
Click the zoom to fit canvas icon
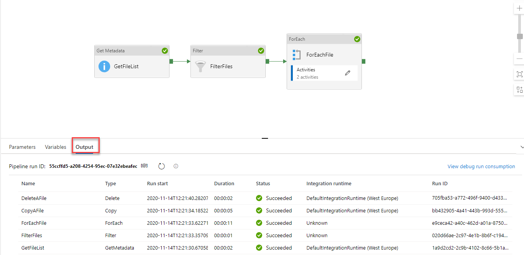pyautogui.click(x=519, y=74)
